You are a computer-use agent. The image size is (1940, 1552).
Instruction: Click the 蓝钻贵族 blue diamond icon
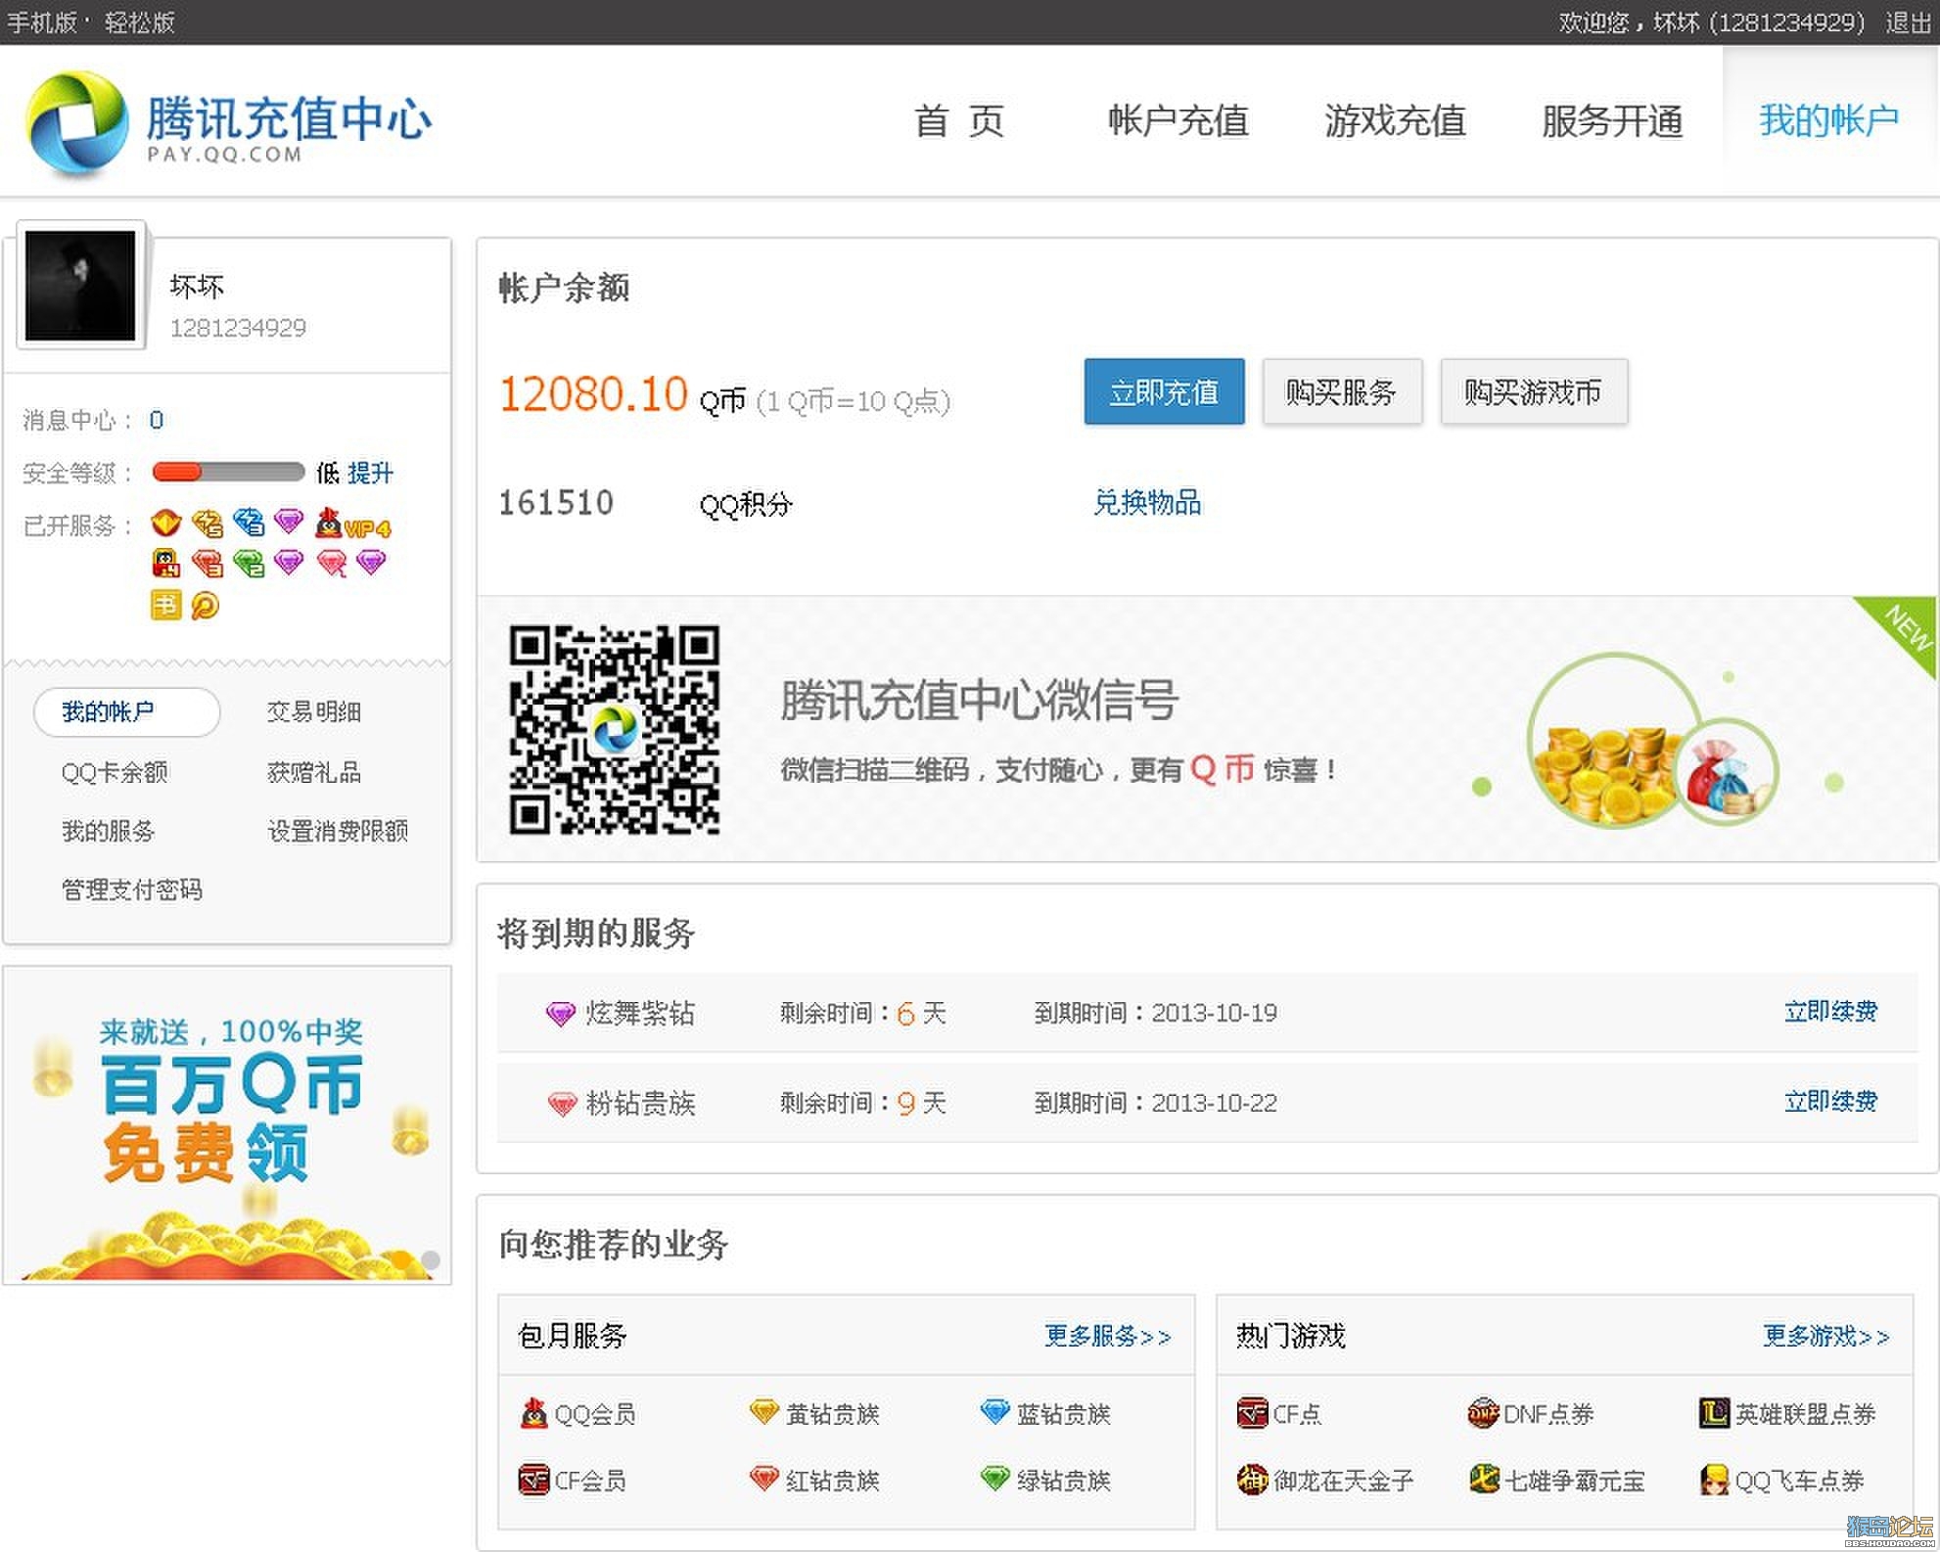pyautogui.click(x=994, y=1412)
